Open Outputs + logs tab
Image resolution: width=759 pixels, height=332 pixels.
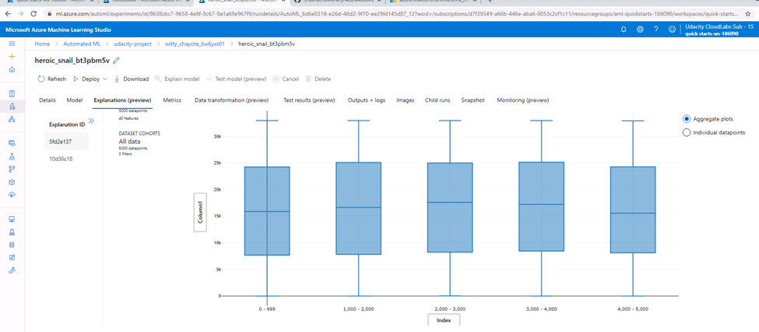click(x=366, y=100)
